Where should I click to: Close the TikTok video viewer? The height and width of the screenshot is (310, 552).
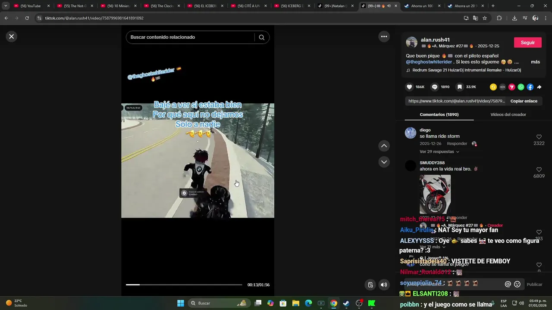[x=12, y=37]
